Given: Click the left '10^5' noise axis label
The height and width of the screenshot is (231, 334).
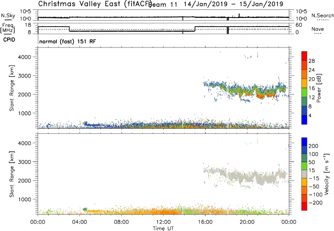Looking at the screenshot, I should (25, 12).
